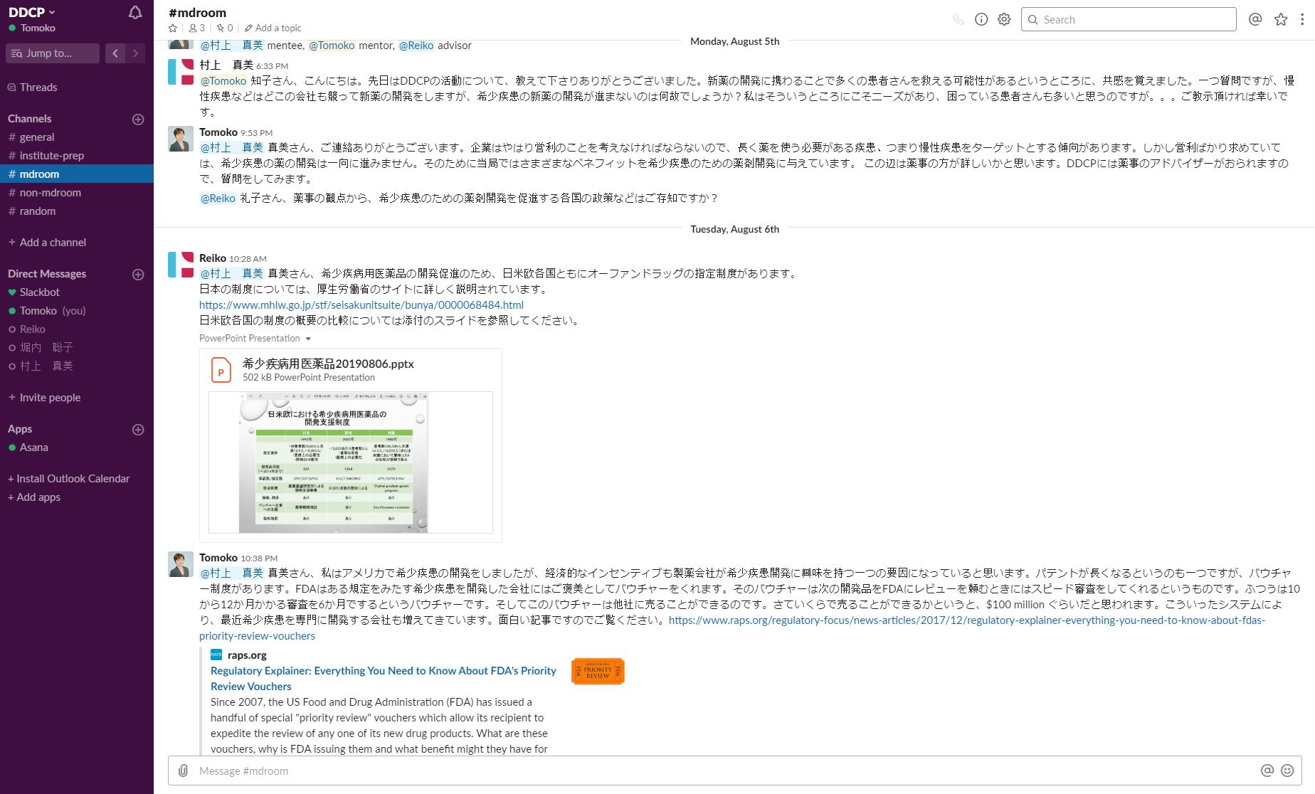
Task: Show starred items icon
Action: [1281, 19]
